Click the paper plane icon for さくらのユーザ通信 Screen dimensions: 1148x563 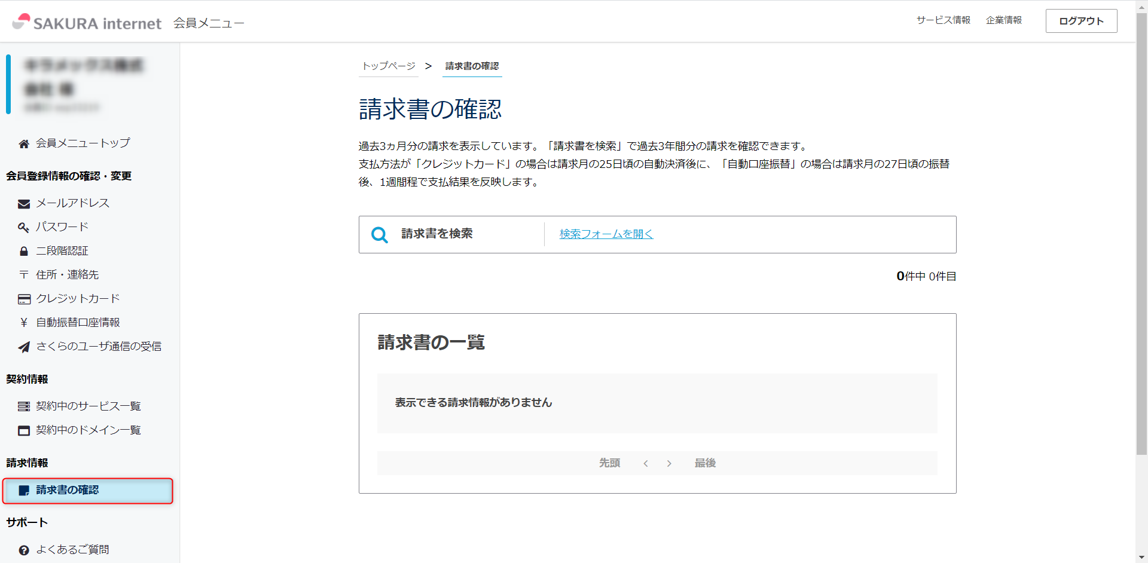24,347
